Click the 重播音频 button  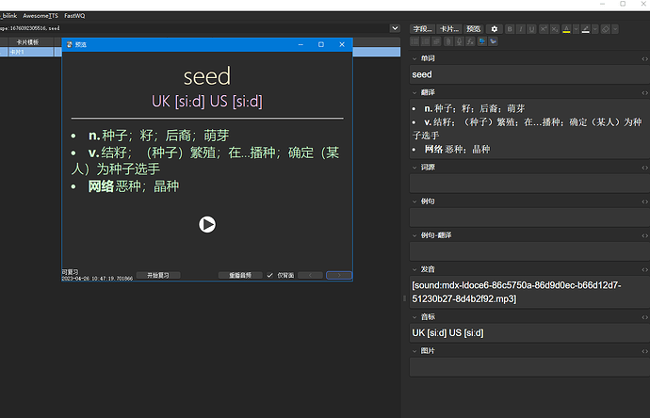240,275
